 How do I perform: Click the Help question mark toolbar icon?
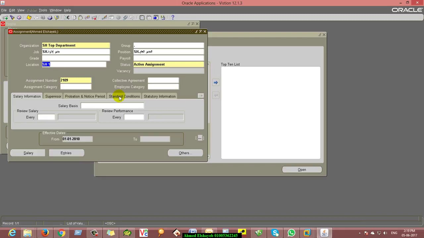[x=173, y=18]
